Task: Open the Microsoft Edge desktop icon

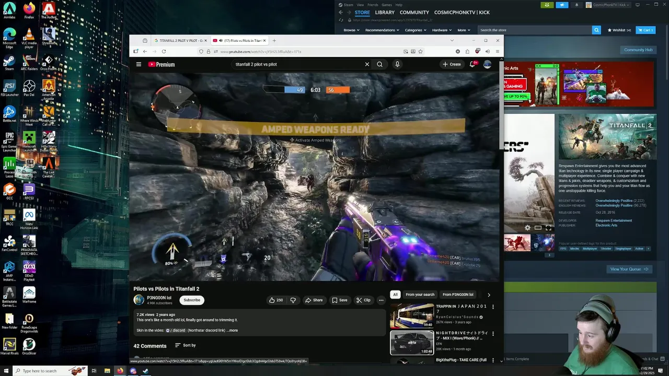Action: (9, 38)
